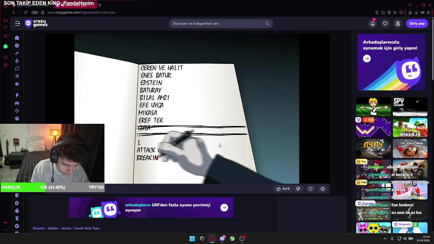Open the Hot neon zigzag game thumbnail

373,127
